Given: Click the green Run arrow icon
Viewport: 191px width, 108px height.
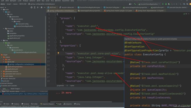Looking at the screenshot, I should point(163,4).
